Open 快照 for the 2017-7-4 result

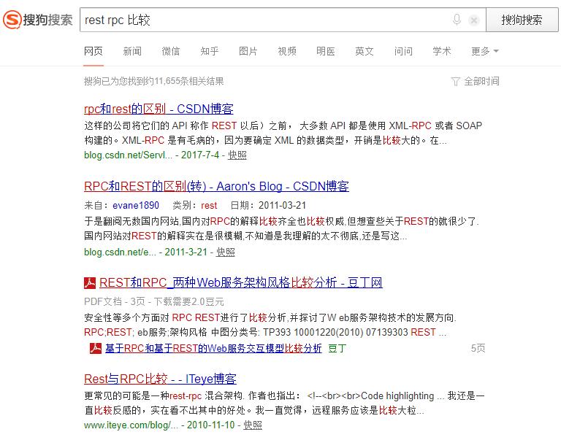coord(237,155)
